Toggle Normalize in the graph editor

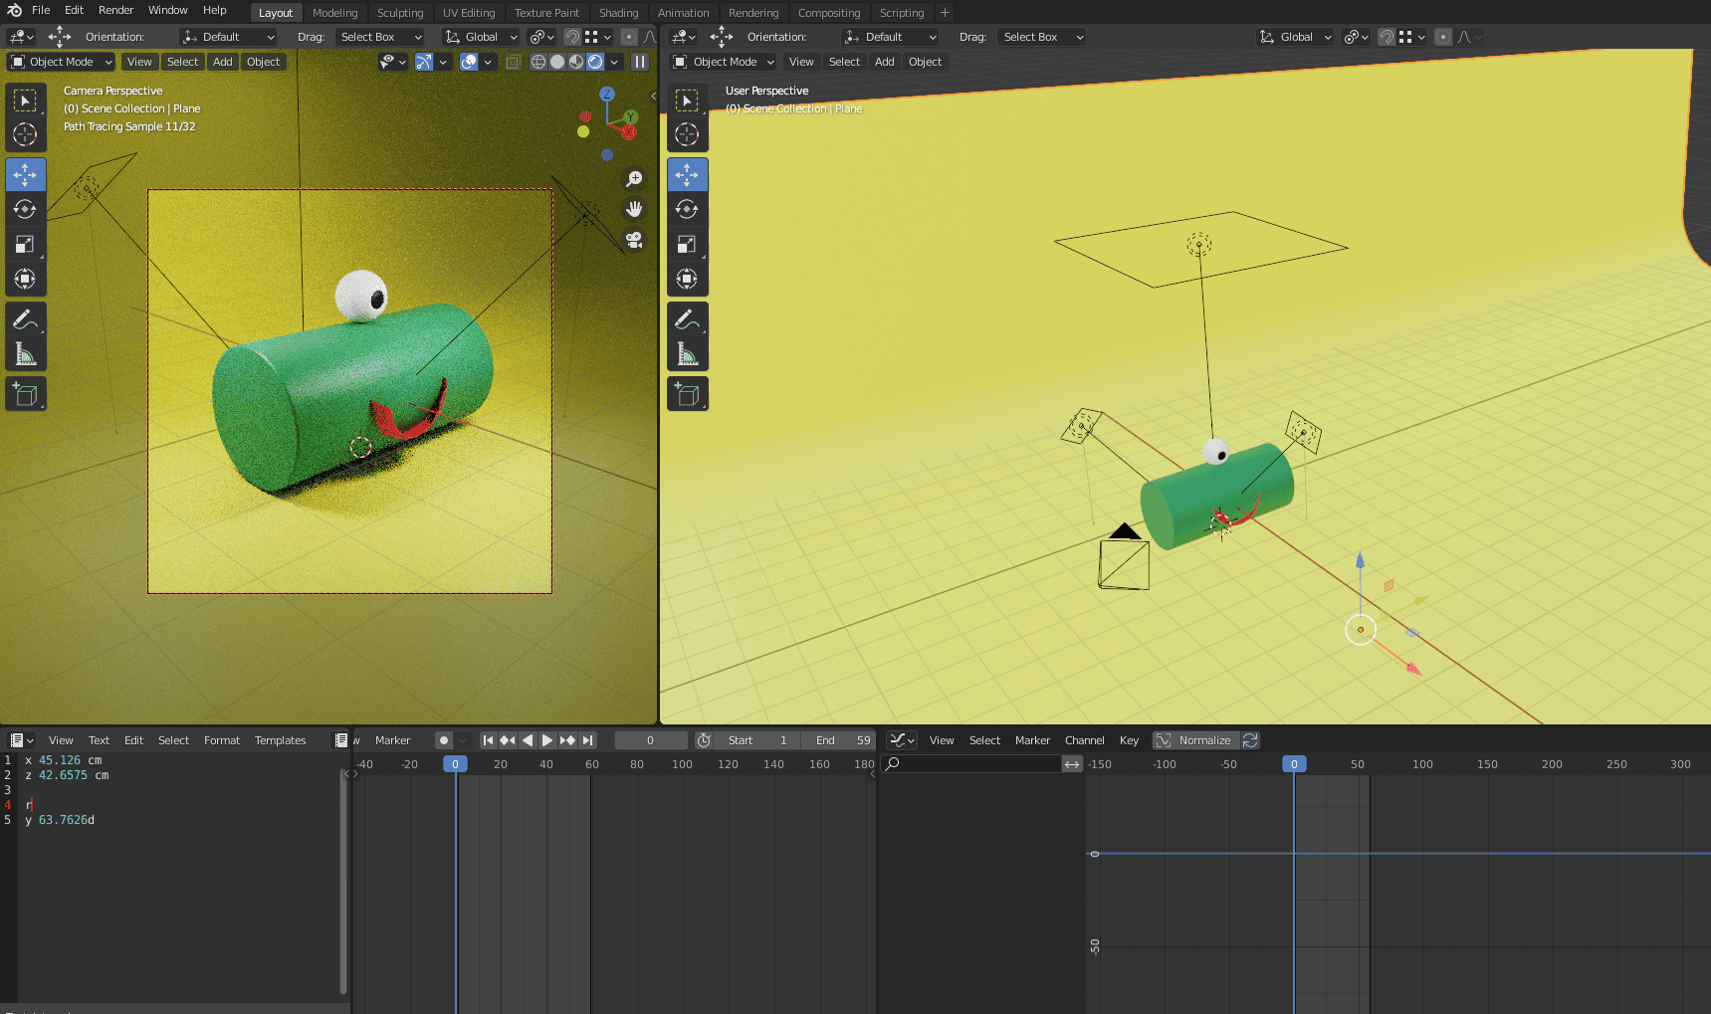[1195, 740]
